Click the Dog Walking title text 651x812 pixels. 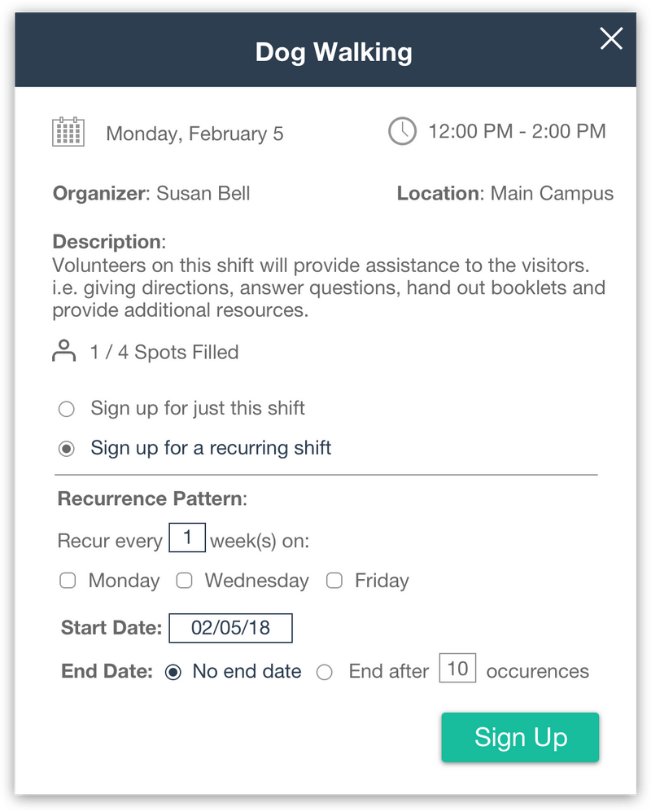334,52
